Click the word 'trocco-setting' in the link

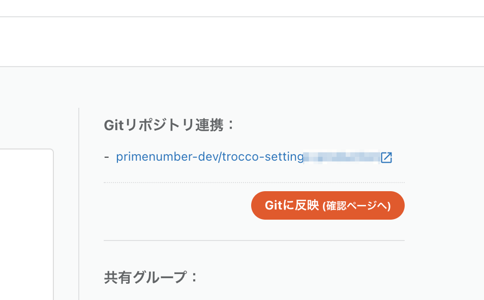pos(263,157)
